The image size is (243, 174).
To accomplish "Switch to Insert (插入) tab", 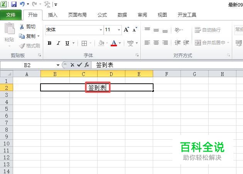I will (53, 15).
